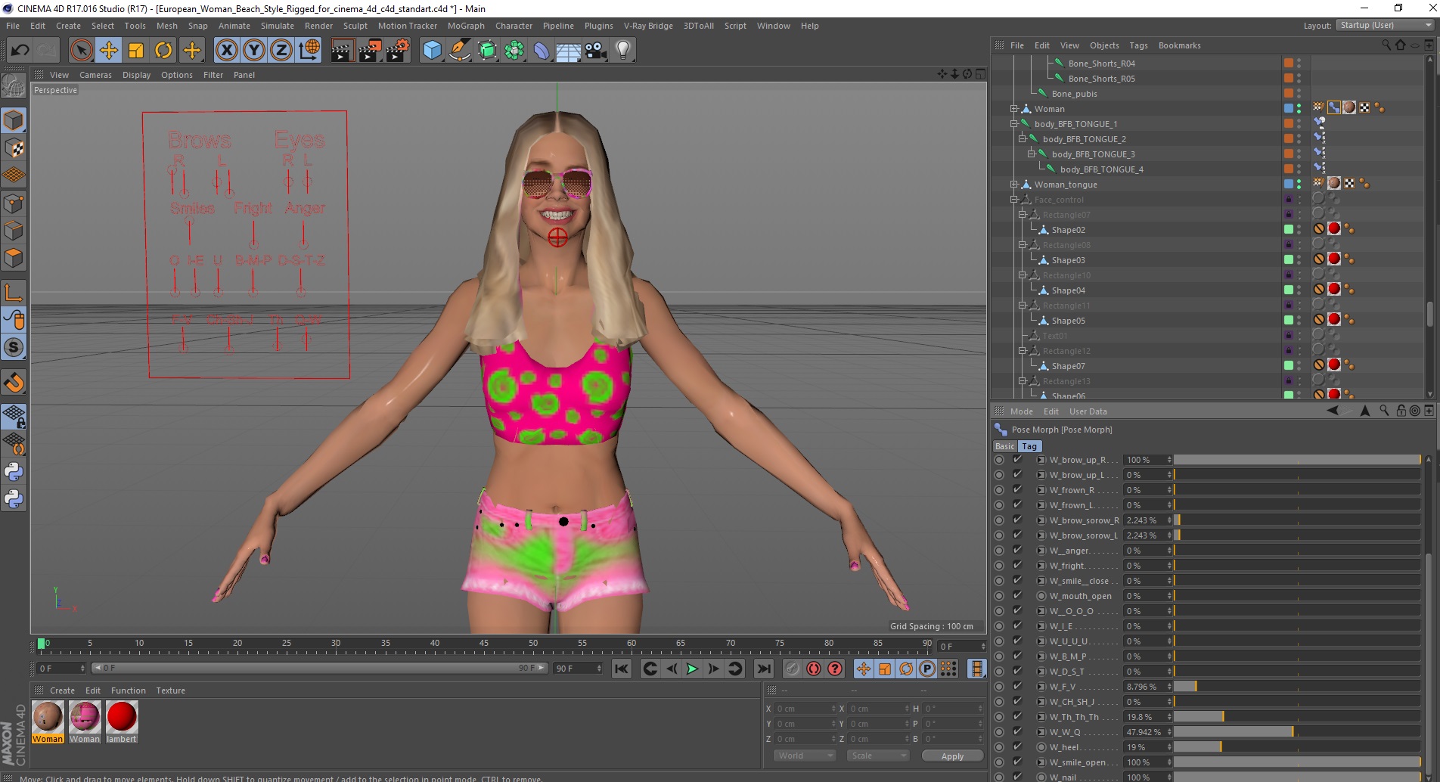Open the deformer Bend icon
This screenshot has height=782, width=1440.
click(542, 51)
